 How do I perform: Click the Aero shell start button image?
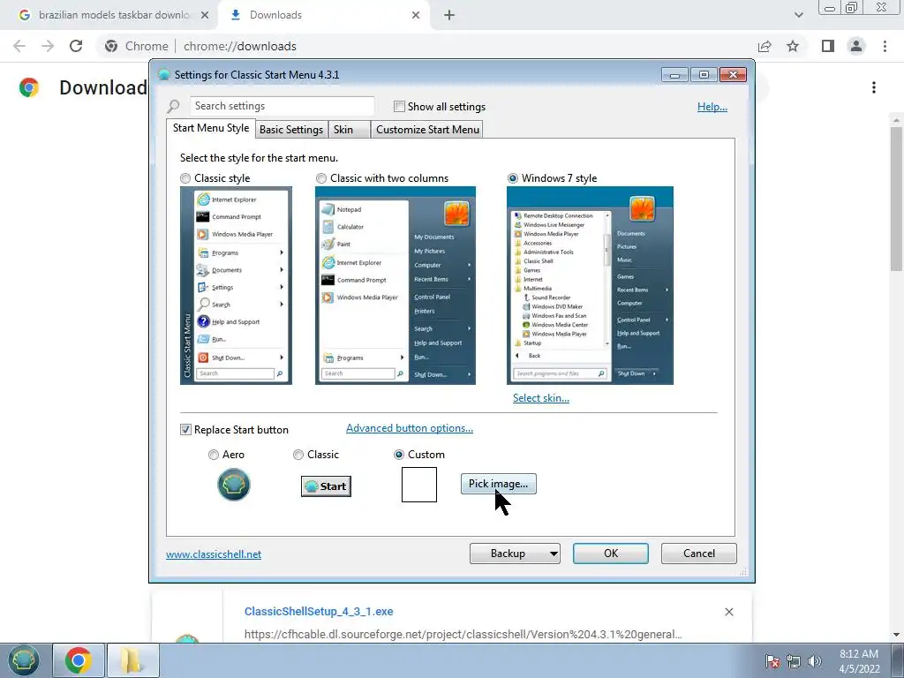click(x=233, y=485)
